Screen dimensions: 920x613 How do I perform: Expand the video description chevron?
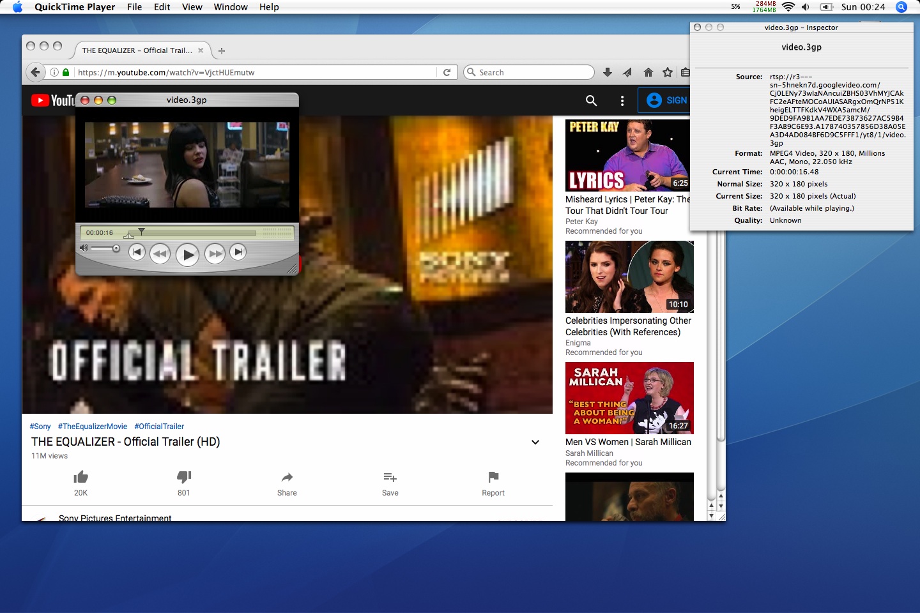535,442
